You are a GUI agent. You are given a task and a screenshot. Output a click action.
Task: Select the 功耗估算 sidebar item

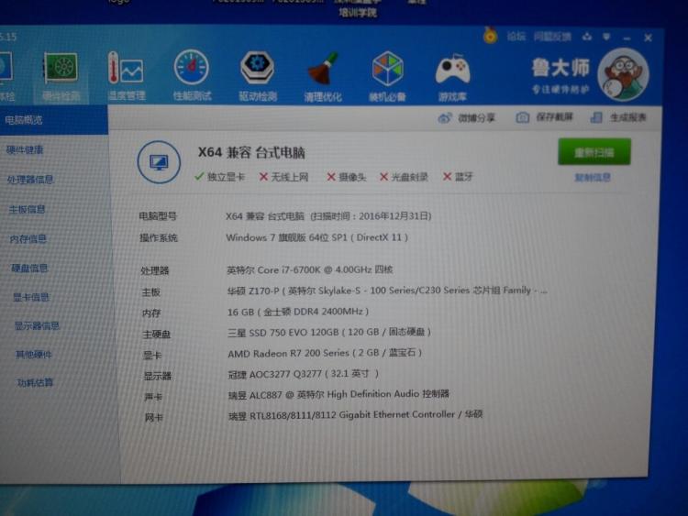point(35,383)
